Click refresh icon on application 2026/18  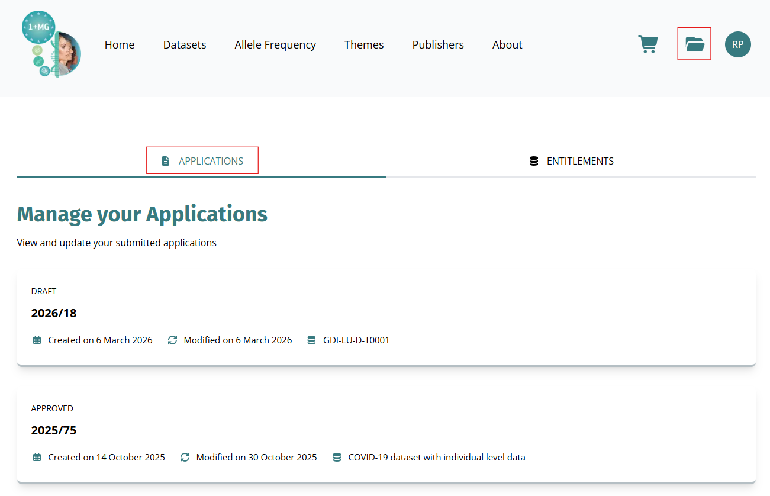tap(172, 340)
